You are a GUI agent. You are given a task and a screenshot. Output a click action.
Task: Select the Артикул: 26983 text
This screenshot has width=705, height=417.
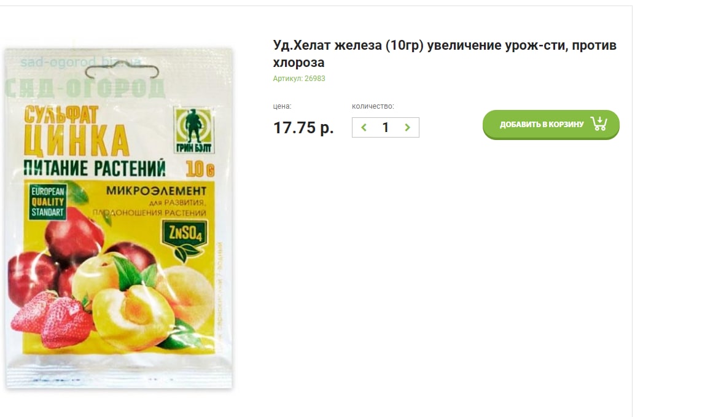point(299,78)
